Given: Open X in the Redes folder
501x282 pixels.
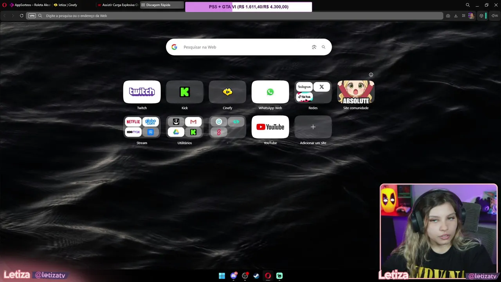Looking at the screenshot, I should point(322,87).
